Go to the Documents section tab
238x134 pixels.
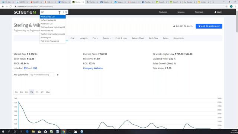[x=178, y=38]
